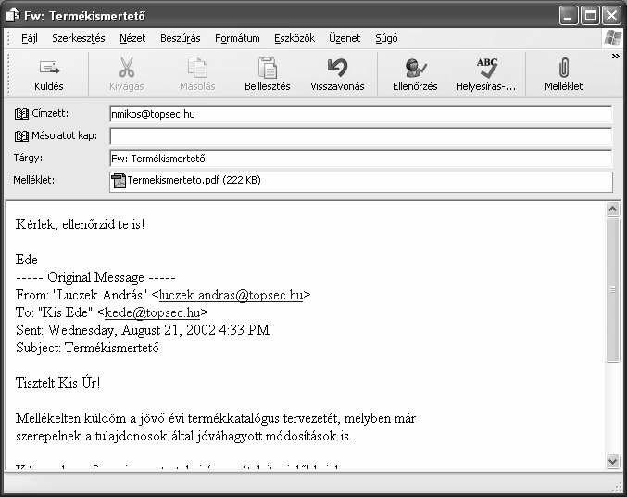Click the "Tisztelt Kis Úr!" greeting line
Screen dimensions: 627x497
point(58,383)
